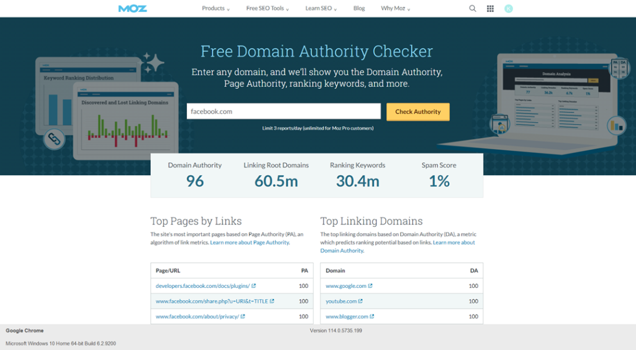636x350 pixels.
Task: Click the Limit 3 reports/day note
Action: pyautogui.click(x=317, y=128)
